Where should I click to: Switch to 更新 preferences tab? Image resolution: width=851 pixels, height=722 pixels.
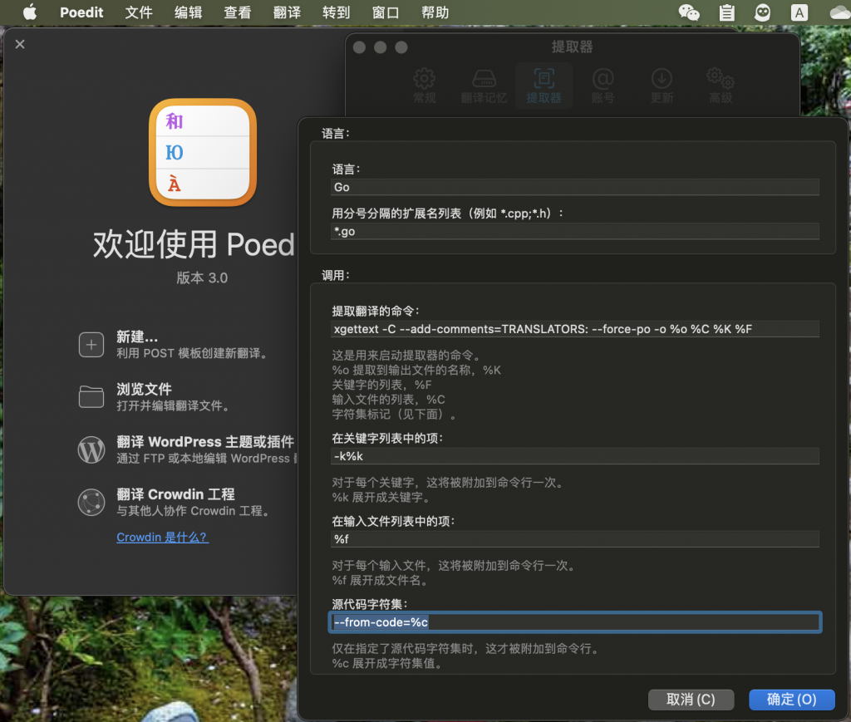[x=662, y=86]
